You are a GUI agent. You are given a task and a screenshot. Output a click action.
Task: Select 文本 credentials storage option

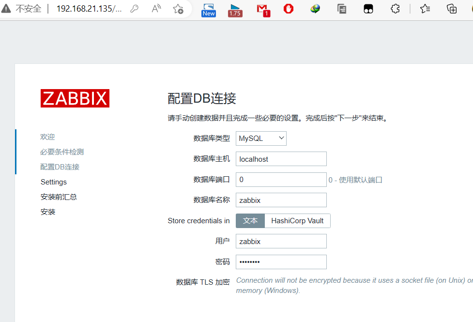(250, 221)
